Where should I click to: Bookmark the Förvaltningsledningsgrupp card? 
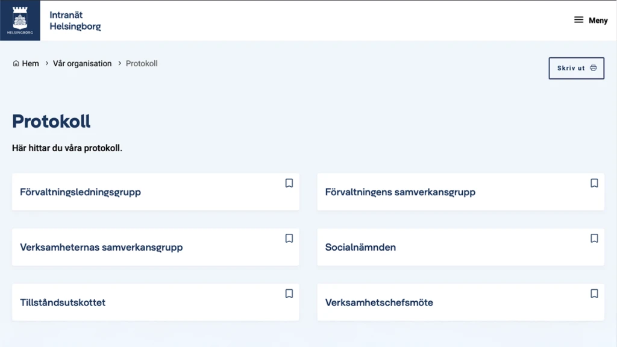click(x=289, y=183)
